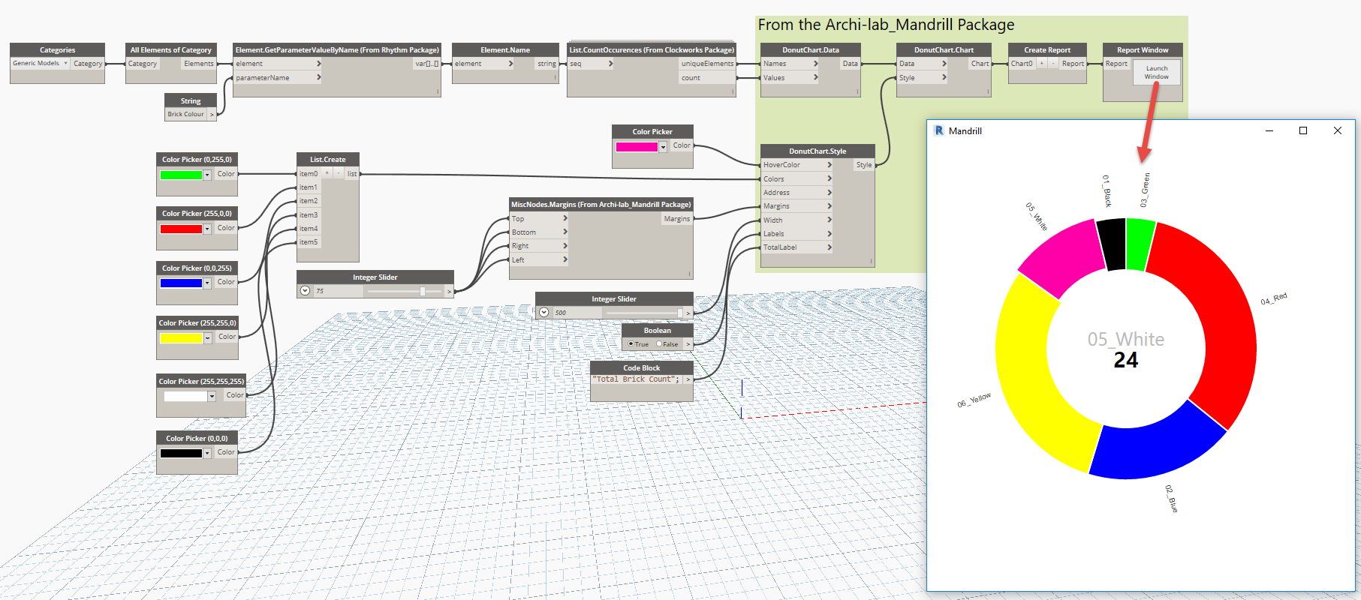Click the String node output port arrow
The width and height of the screenshot is (1361, 600).
click(212, 115)
